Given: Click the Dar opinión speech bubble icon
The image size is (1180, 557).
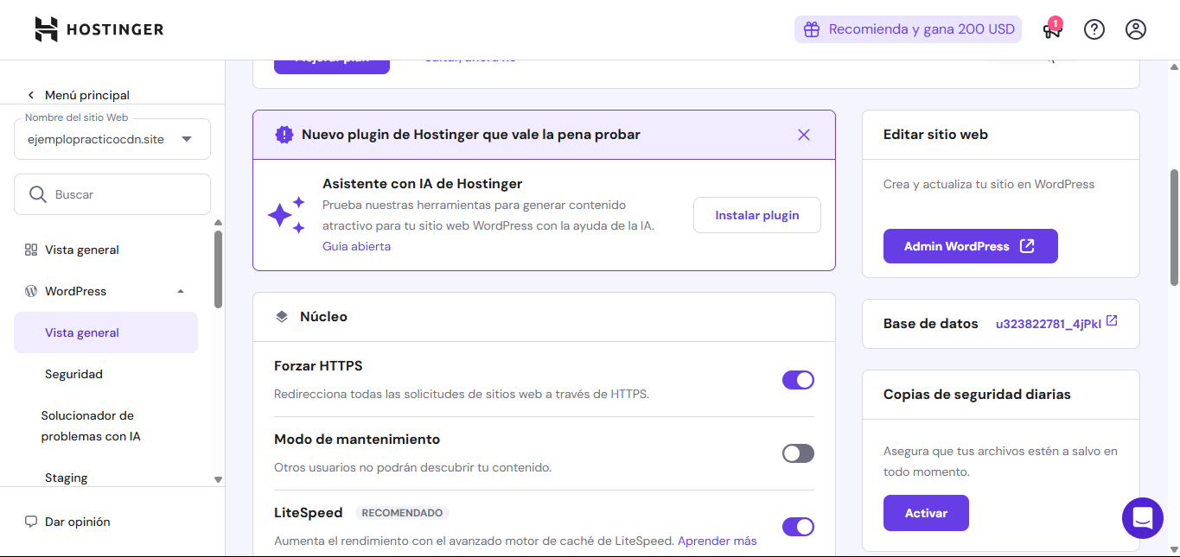Looking at the screenshot, I should pos(31,522).
